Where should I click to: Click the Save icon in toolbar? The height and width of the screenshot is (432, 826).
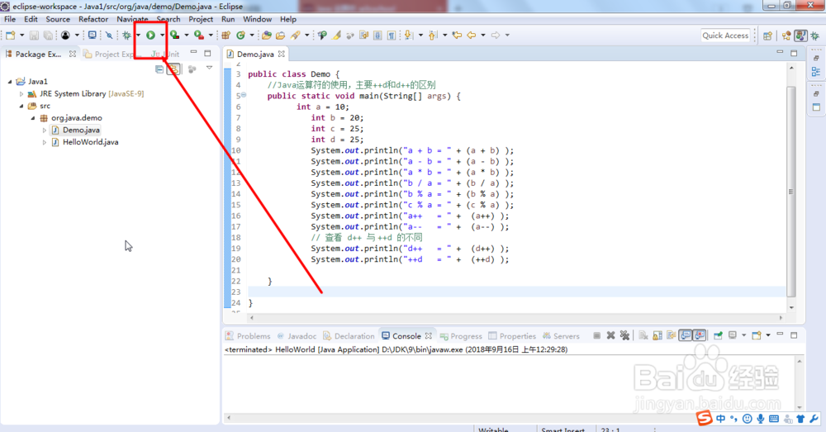point(34,36)
